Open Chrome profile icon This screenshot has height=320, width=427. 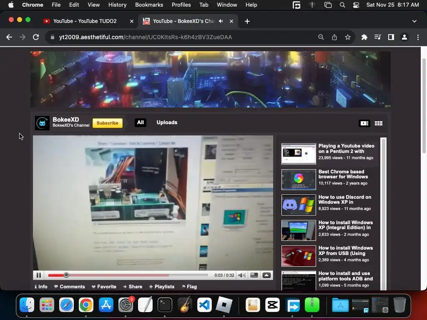coord(404,37)
